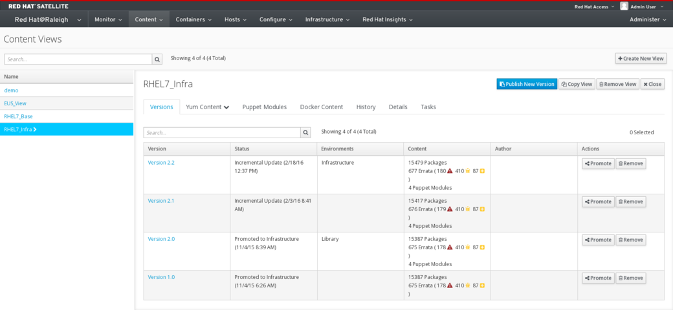
Task: Open the Version 2.0 link
Action: [161, 239]
